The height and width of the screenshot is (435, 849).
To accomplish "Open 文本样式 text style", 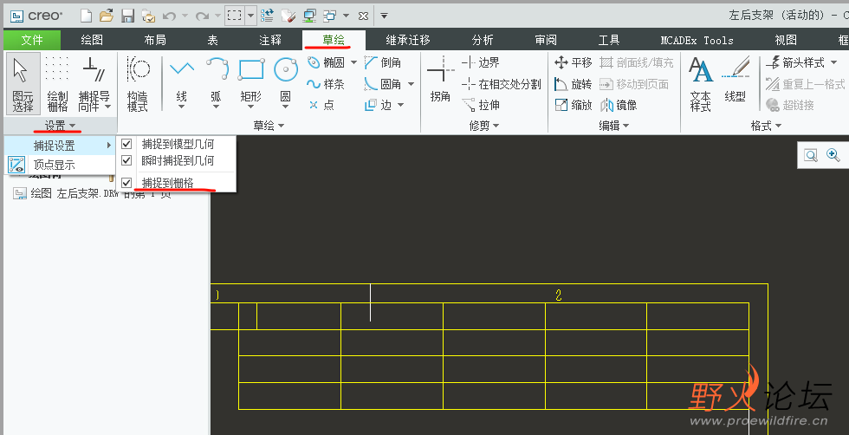I will [700, 83].
